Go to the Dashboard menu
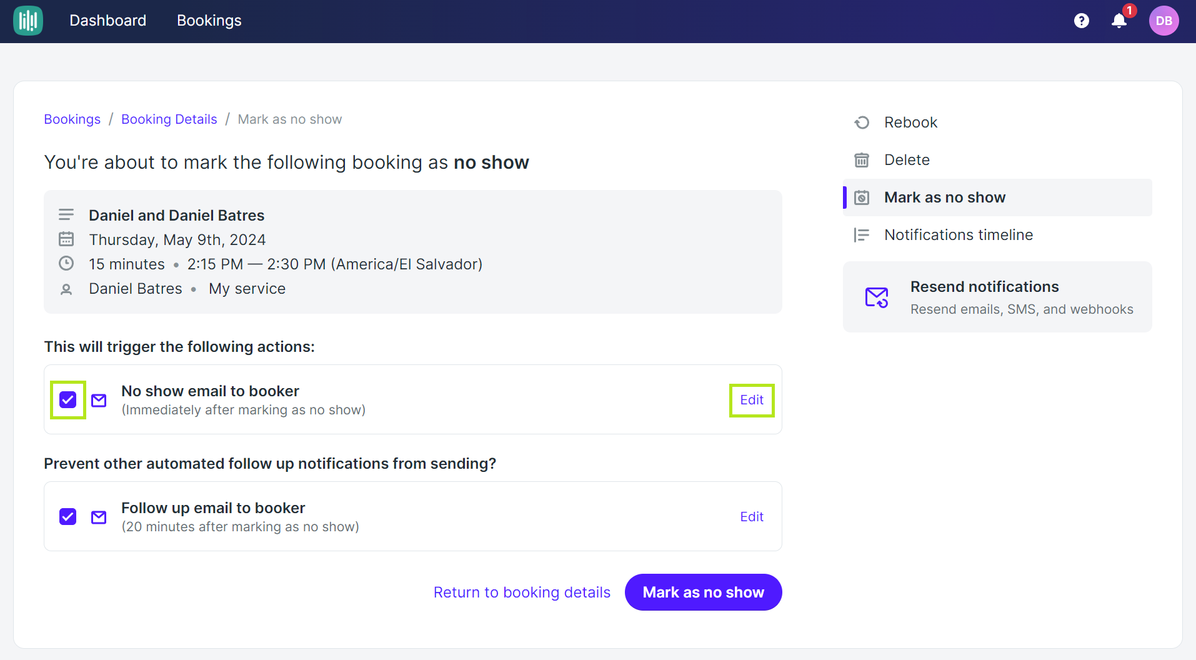The height and width of the screenshot is (660, 1196). point(108,21)
